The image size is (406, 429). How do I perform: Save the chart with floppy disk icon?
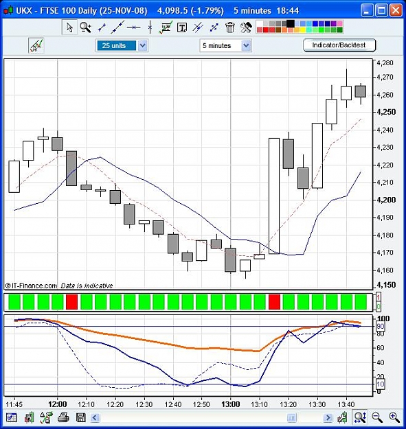pos(80,417)
